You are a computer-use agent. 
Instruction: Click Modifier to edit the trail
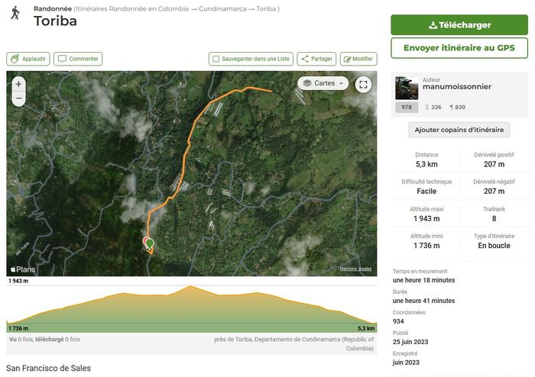(358, 59)
